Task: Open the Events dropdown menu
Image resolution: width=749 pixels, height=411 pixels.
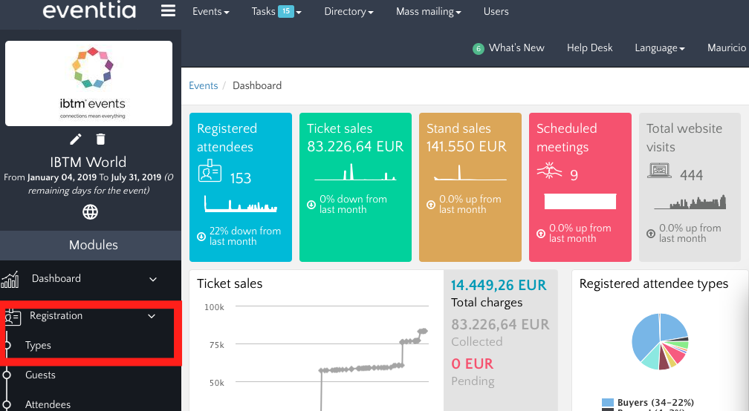Action: point(210,12)
